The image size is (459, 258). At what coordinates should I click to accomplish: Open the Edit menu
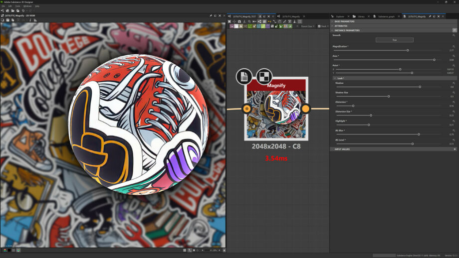tap(10, 6)
